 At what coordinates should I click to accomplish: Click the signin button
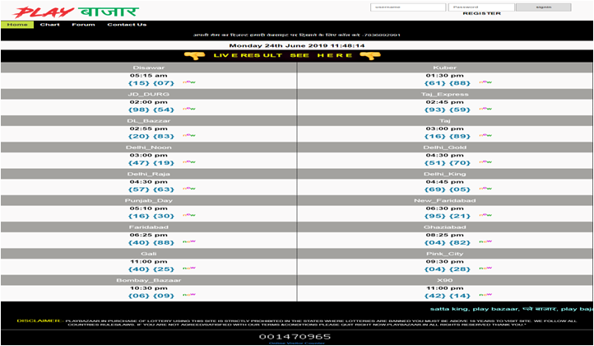(x=544, y=7)
